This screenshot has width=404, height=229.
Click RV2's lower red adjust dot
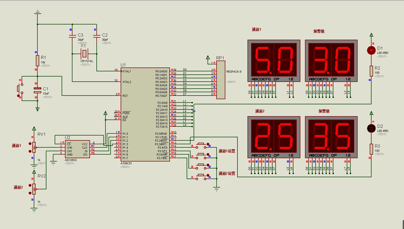coord(30,193)
